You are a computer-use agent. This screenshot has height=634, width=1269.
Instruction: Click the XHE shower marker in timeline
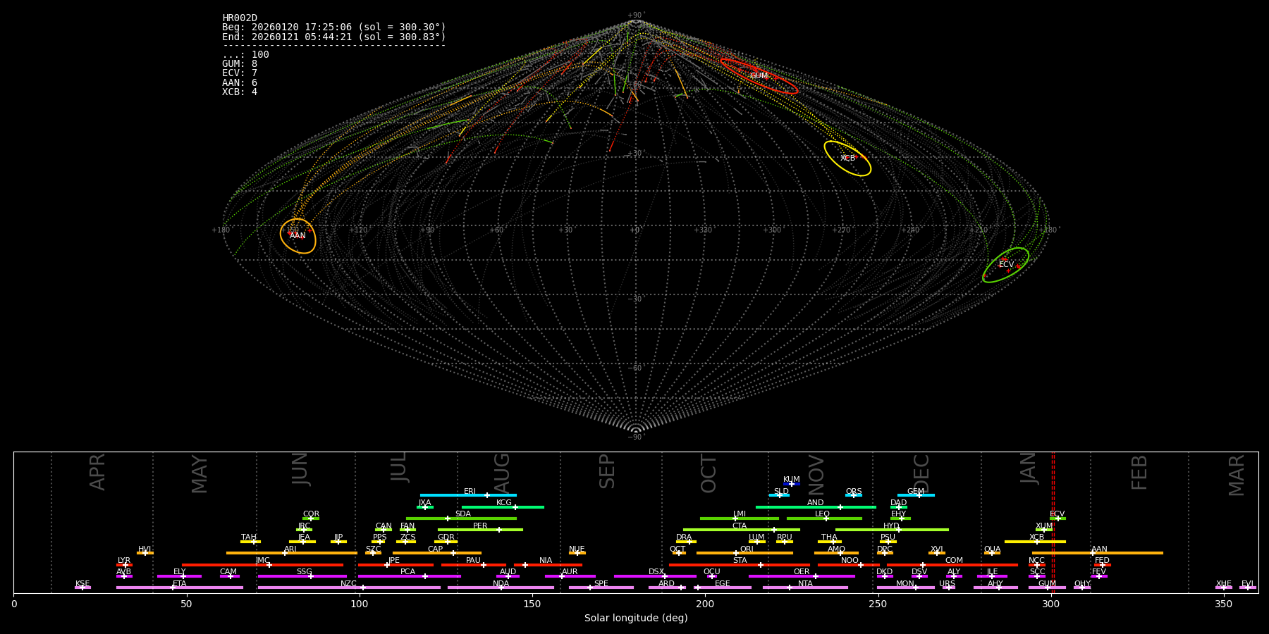pos(1223,588)
